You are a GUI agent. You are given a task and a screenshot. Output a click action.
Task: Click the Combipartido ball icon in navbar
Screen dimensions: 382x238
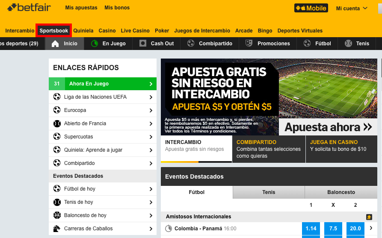click(191, 43)
